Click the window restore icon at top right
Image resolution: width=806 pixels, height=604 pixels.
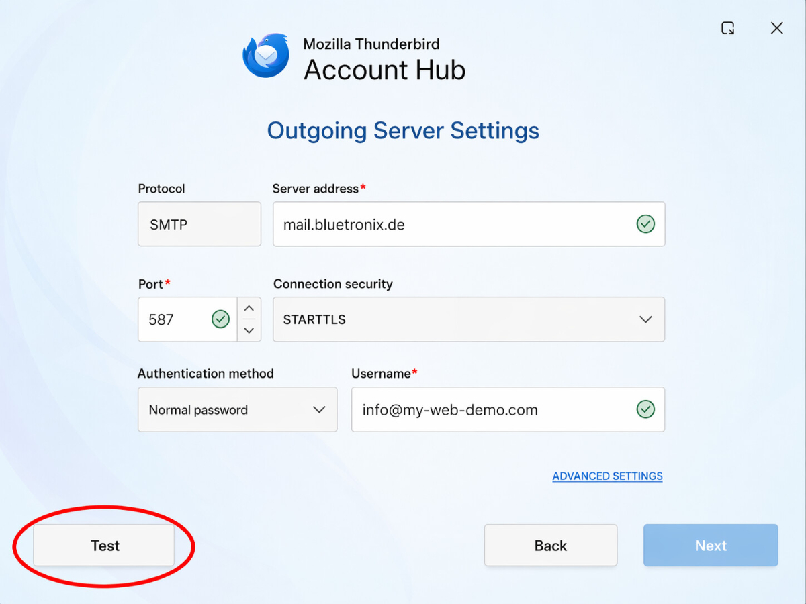coord(727,28)
